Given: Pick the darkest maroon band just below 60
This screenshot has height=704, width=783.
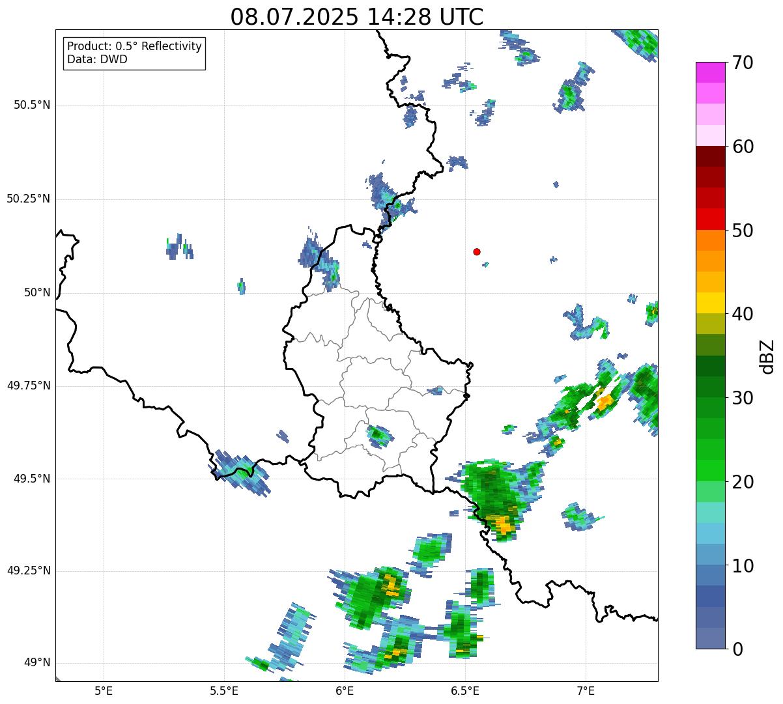Looking at the screenshot, I should 710,156.
